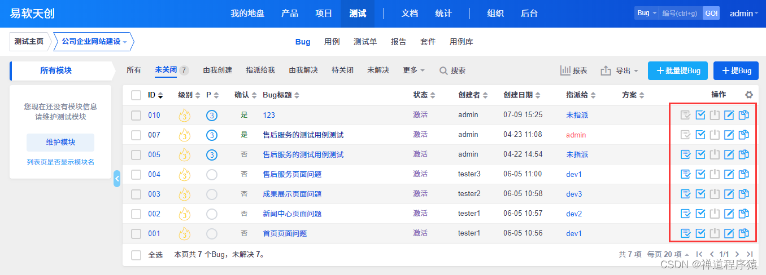766x275 pixels.
Task: Click the 报表 chart report icon
Action: 565,70
